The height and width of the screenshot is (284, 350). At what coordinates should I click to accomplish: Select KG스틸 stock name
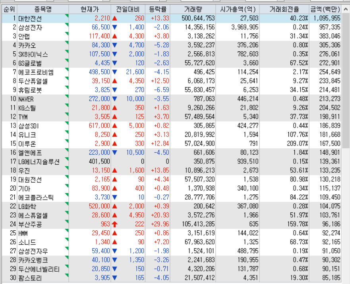click(27, 108)
